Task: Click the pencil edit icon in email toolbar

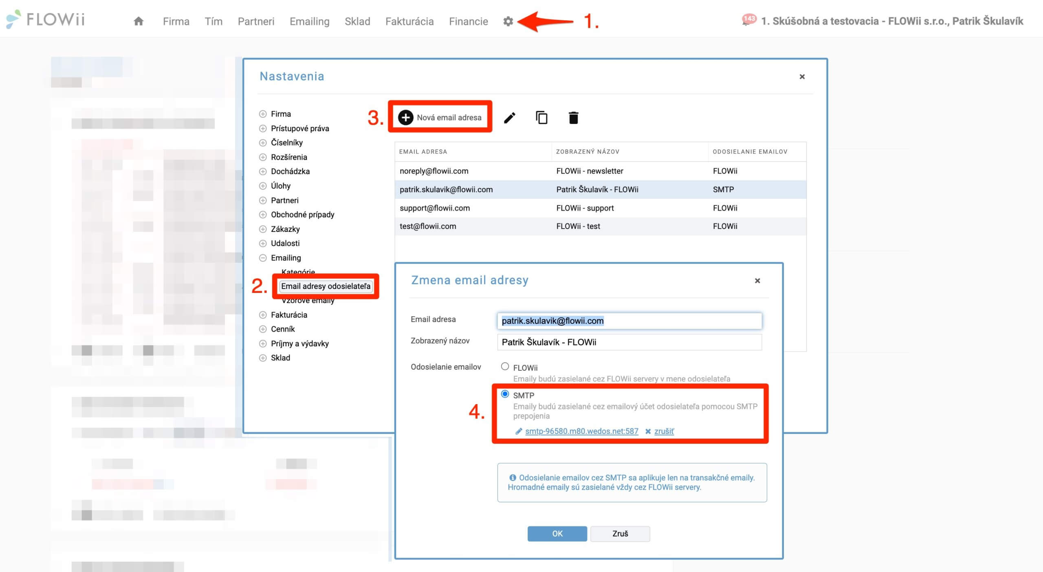Action: pyautogui.click(x=509, y=118)
